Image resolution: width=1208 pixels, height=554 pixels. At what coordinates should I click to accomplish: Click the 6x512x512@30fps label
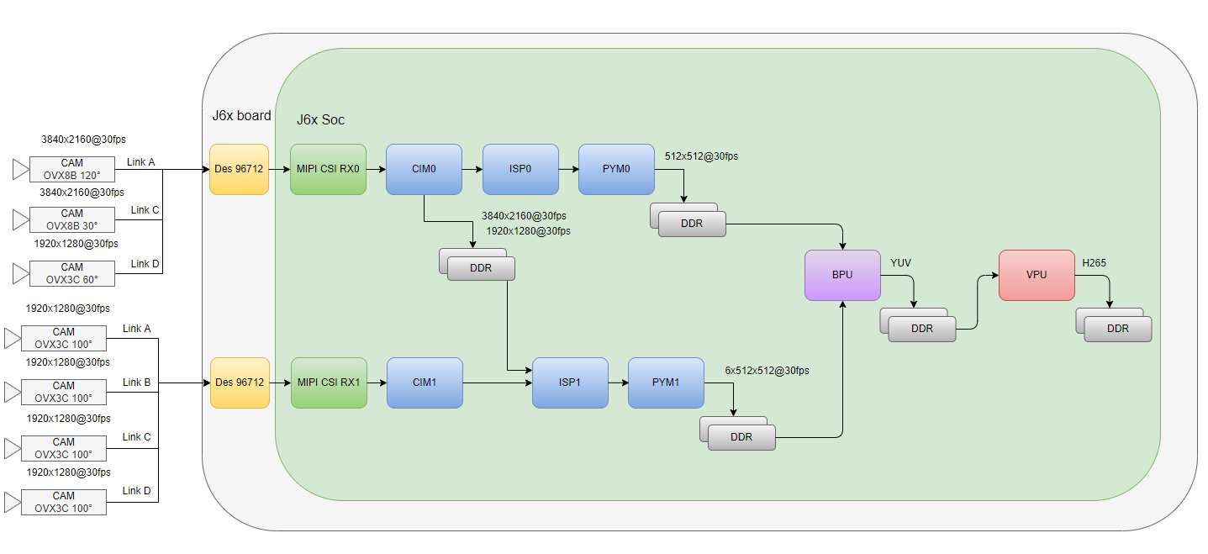[767, 370]
